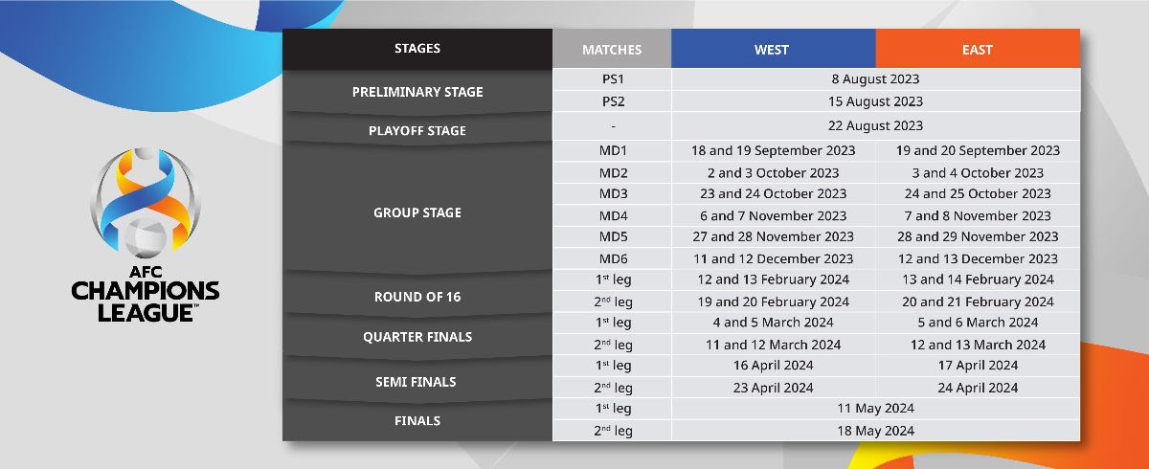The width and height of the screenshot is (1149, 469).
Task: Select the MD1 match cell
Action: [613, 150]
